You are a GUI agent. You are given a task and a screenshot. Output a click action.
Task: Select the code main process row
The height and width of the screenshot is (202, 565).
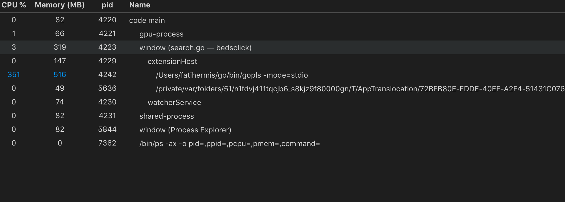[x=147, y=20]
